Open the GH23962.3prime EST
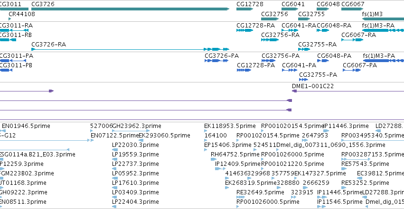404x209 pixels. pos(131,131)
